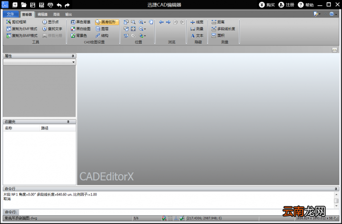Toggle snap icon in status bar
The image size is (342, 224).
[x=164, y=218]
